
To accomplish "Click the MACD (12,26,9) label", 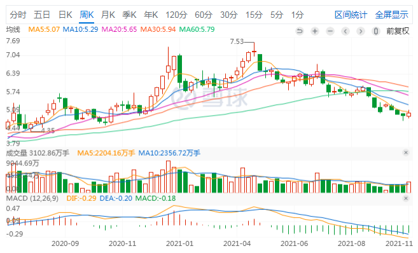I will [x=32, y=198].
